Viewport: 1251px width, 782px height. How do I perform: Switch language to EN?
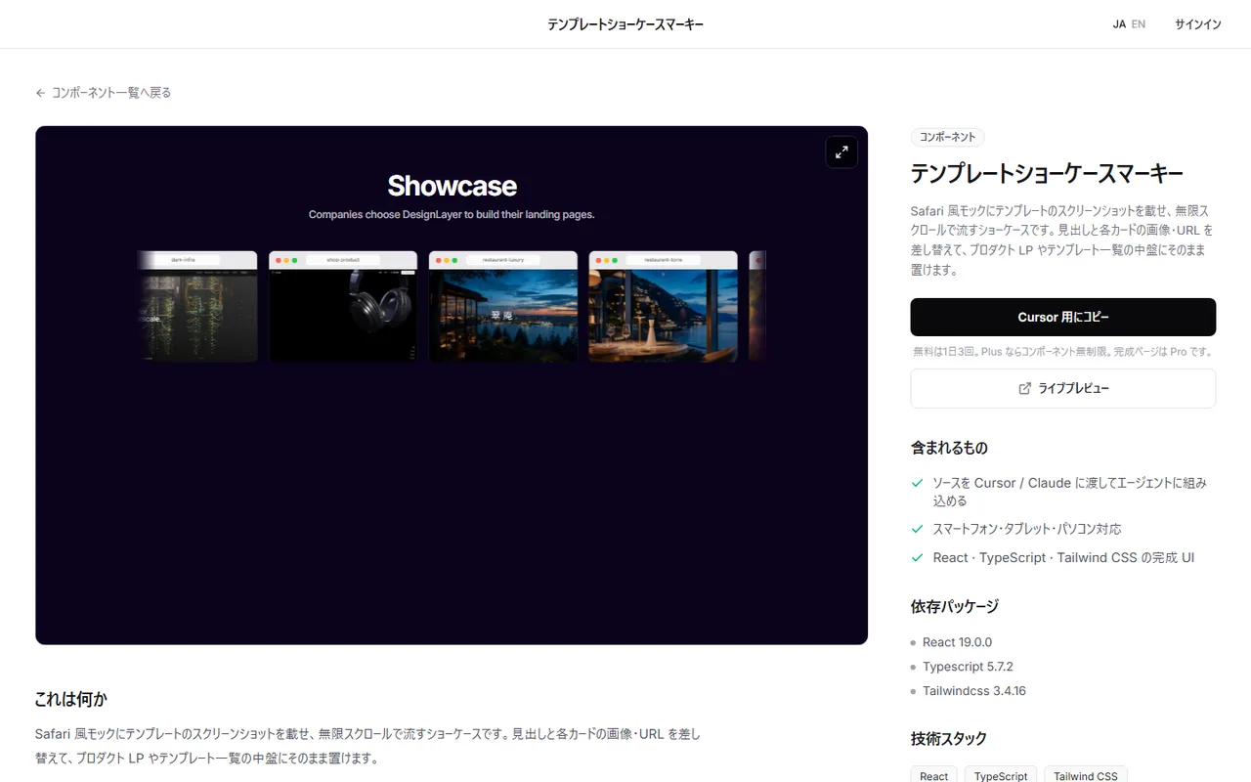[1139, 24]
